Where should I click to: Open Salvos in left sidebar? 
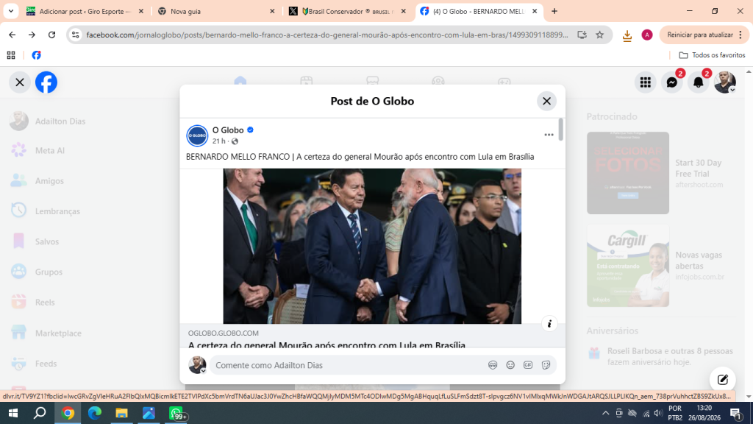(35, 241)
